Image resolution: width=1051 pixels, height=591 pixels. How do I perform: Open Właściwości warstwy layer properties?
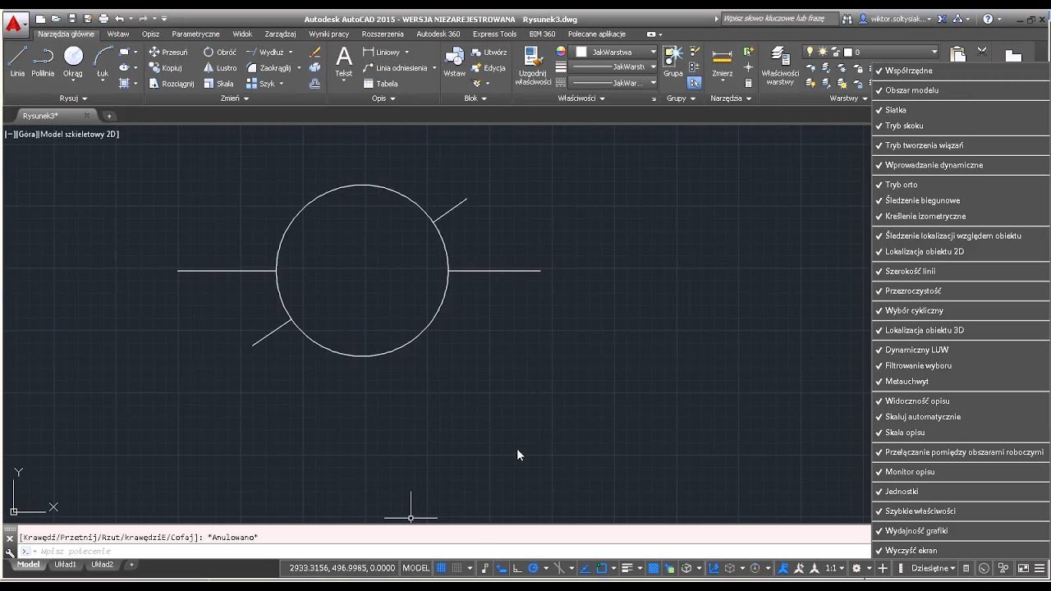(780, 66)
